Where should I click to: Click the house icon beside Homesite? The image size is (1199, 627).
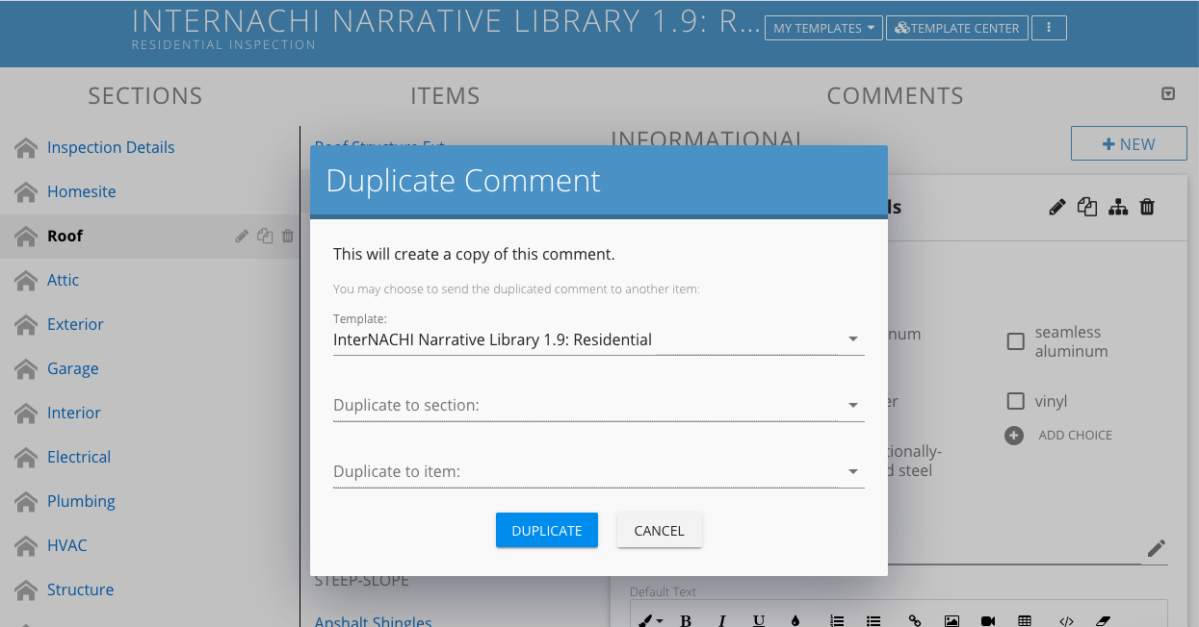tap(26, 192)
